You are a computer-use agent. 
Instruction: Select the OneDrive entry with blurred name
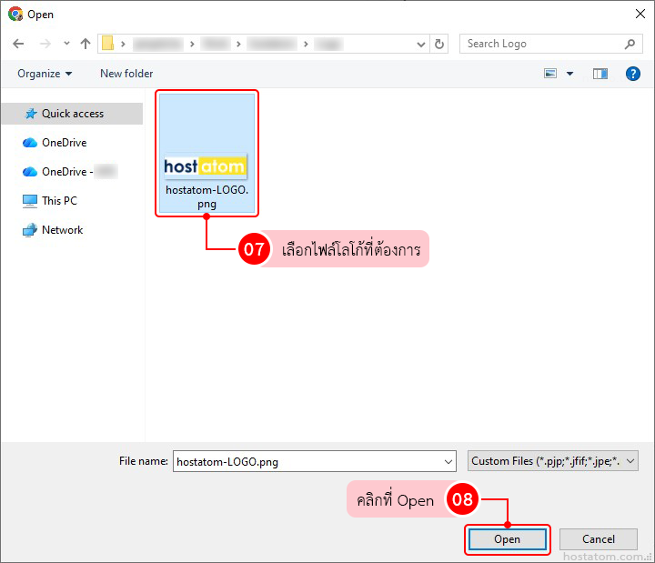pyautogui.click(x=70, y=172)
